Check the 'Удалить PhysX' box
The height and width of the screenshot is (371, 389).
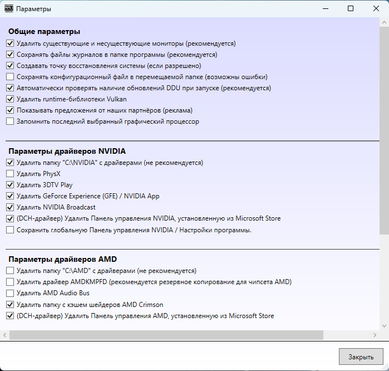pos(10,174)
